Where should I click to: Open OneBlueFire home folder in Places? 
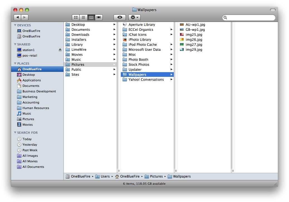click(x=37, y=69)
